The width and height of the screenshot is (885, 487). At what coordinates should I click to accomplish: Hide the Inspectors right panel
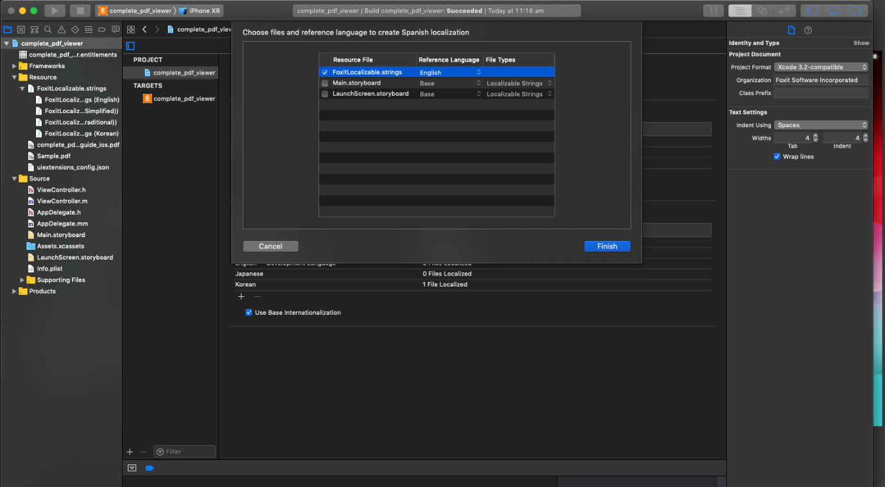[856, 11]
